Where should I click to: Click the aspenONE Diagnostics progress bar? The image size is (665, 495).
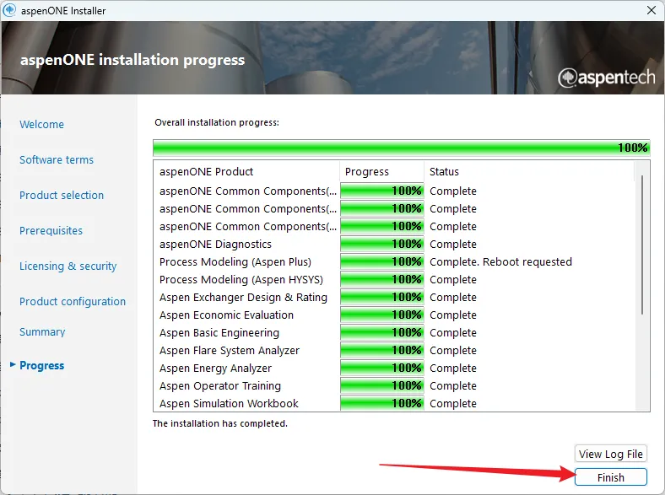click(x=381, y=244)
